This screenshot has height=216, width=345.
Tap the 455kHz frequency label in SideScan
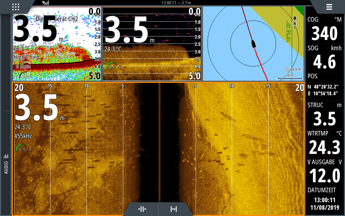[23, 136]
